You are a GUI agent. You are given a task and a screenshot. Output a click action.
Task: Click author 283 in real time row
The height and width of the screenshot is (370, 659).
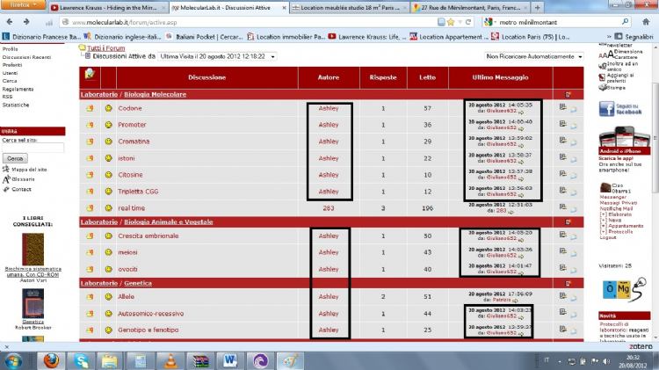click(329, 208)
